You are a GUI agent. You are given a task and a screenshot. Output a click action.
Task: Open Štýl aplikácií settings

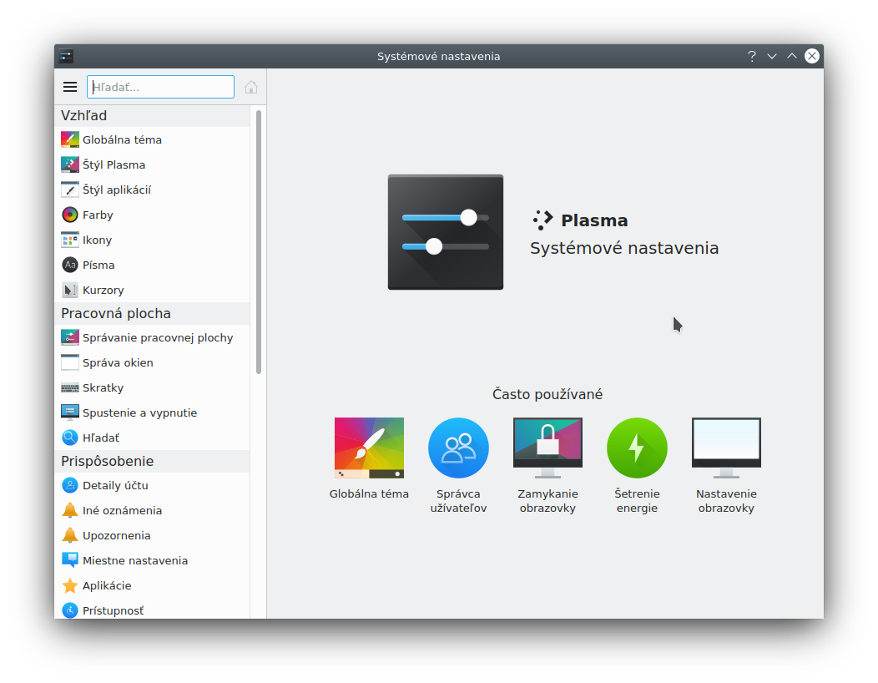click(152, 190)
